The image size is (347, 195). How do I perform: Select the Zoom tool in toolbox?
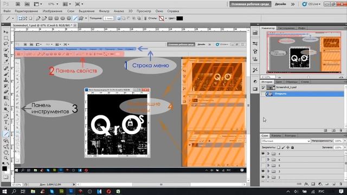6,158
